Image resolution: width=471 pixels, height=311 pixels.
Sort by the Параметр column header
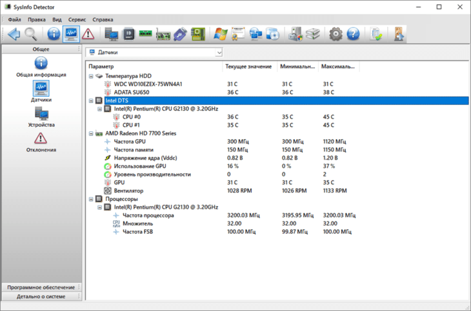154,66
